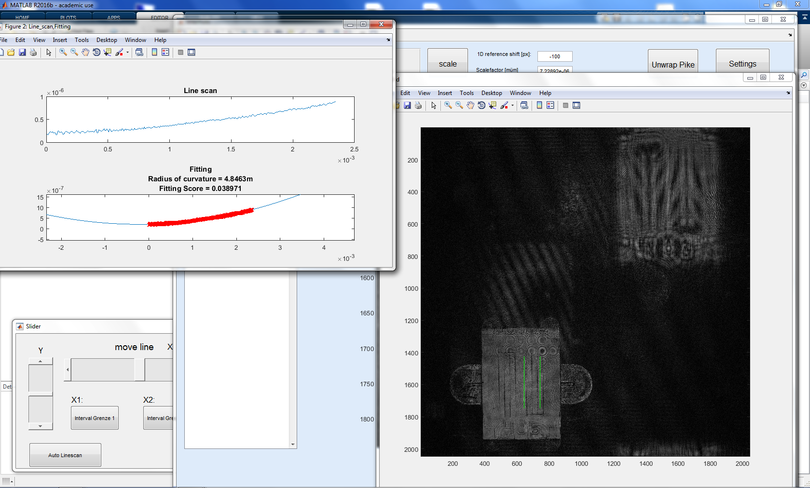Open Insert menu in image figure window
Viewport: 810px width, 488px height.
tap(444, 93)
